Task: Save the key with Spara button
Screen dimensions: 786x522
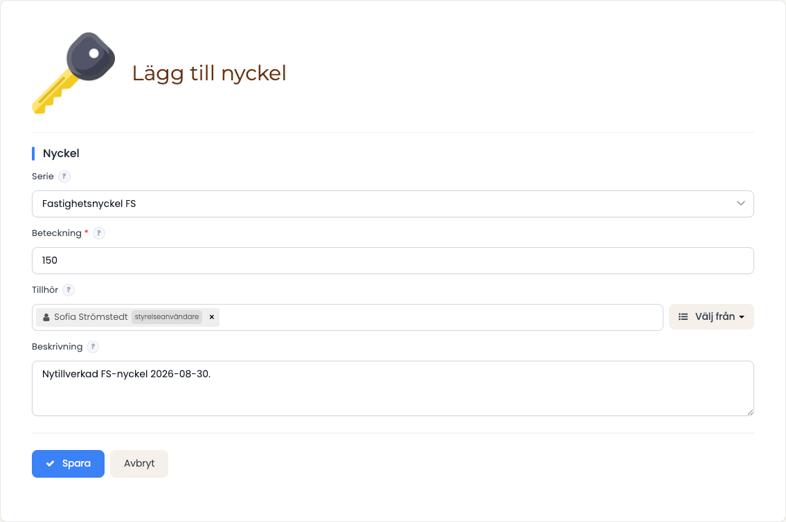Action: click(68, 464)
